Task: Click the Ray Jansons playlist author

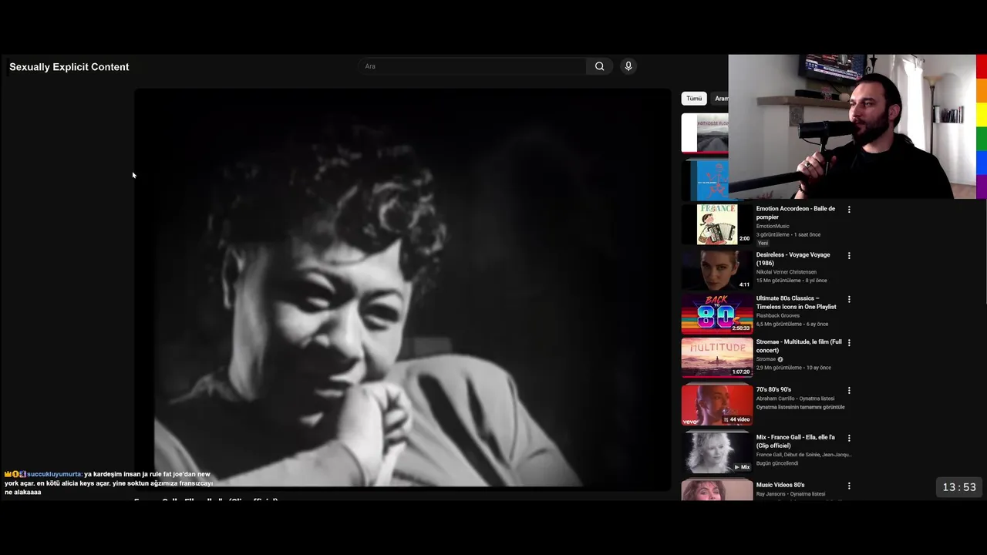Action: coord(771,494)
